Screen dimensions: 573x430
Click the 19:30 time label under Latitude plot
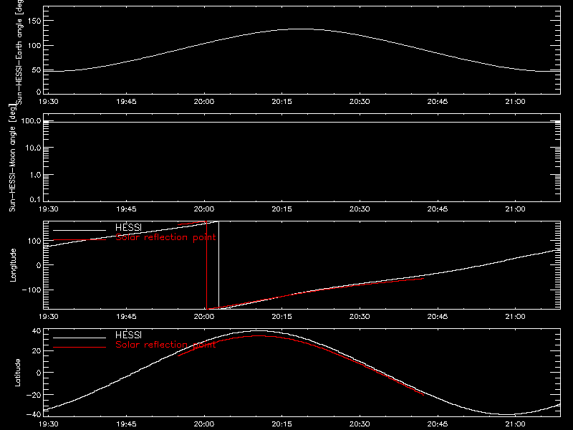[x=48, y=424]
